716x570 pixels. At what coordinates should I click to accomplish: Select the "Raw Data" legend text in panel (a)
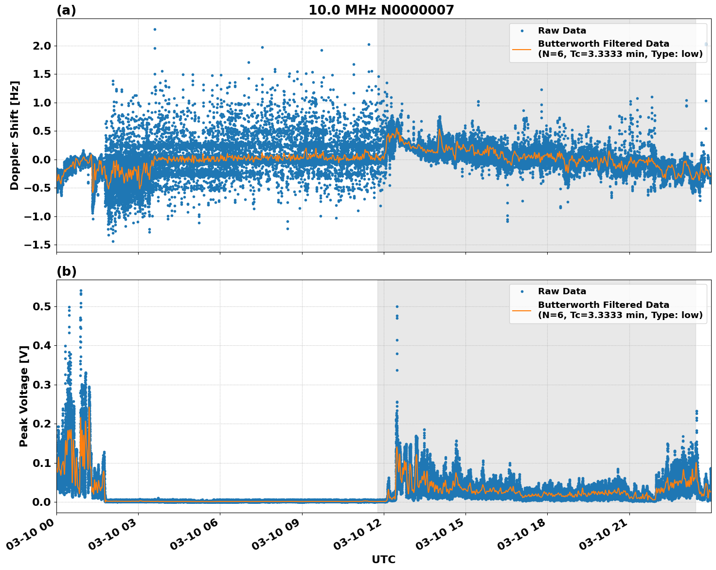[562, 31]
